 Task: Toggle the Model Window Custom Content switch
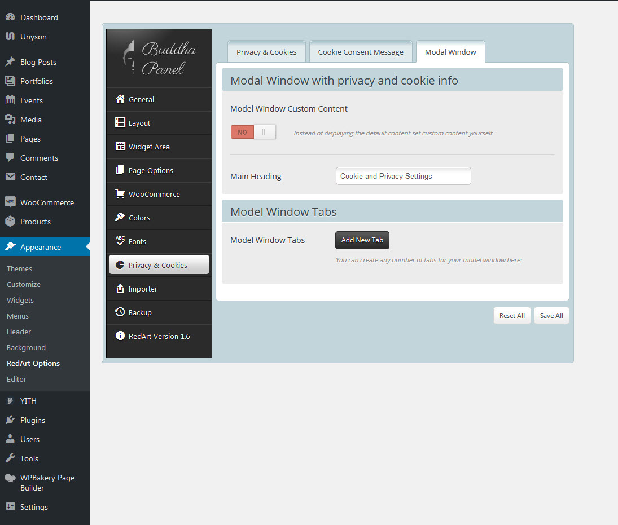tap(253, 132)
